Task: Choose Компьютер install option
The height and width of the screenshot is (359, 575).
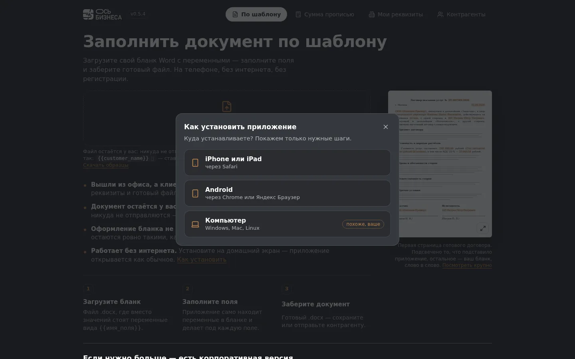Action: pyautogui.click(x=287, y=224)
